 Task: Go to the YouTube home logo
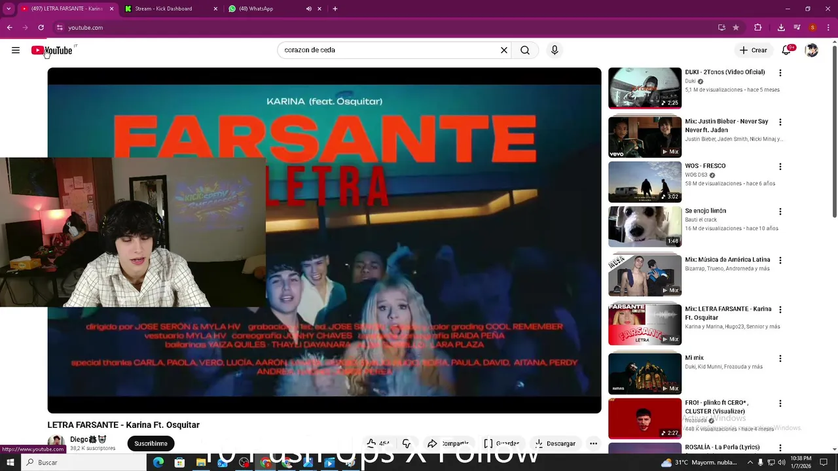click(52, 50)
